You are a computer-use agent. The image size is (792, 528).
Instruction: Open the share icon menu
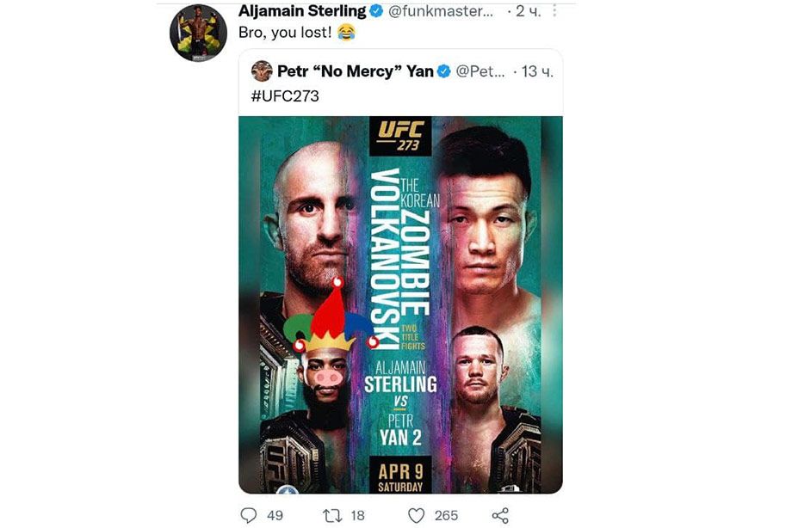click(x=500, y=515)
